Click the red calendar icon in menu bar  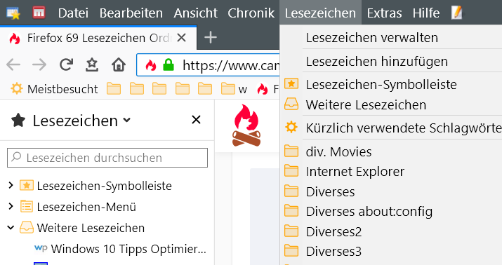(x=39, y=13)
